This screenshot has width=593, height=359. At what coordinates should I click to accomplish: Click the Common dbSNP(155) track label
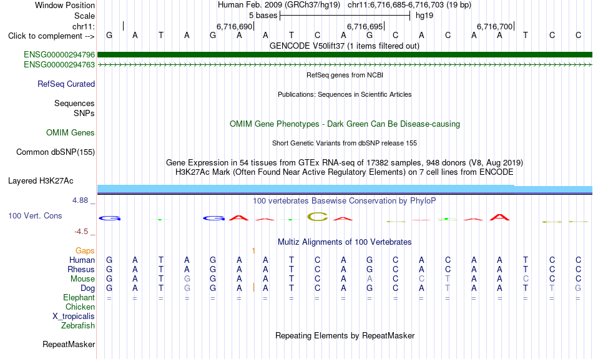56,152
